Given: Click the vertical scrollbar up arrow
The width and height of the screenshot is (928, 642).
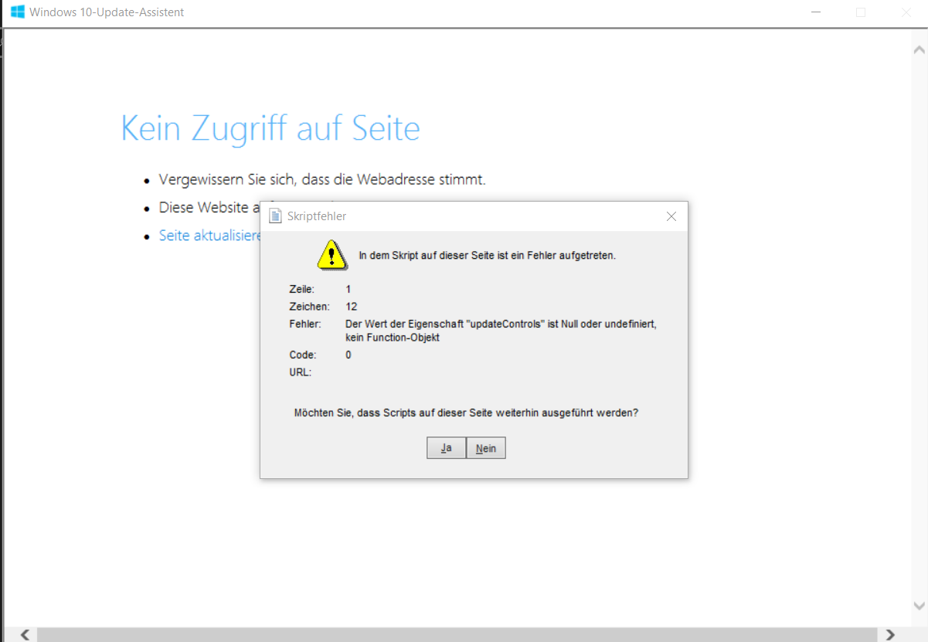Looking at the screenshot, I should [x=919, y=49].
